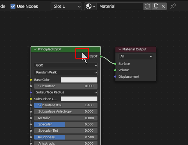Toggle the Use Nodes checkbox
Image resolution: width=188 pixels, height=145 pixels.
point(13,6)
